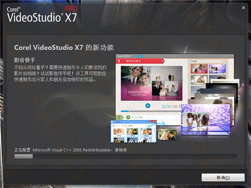
Task: Click the preview playback scrubber handle
Action: pos(129,110)
